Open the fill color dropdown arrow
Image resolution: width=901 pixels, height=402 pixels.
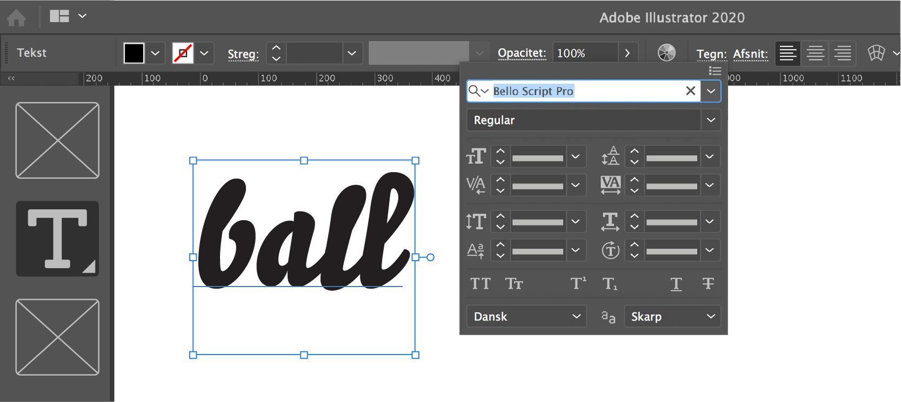coord(155,53)
